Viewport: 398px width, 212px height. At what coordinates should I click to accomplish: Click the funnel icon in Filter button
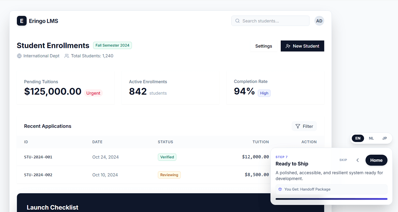pyautogui.click(x=298, y=126)
